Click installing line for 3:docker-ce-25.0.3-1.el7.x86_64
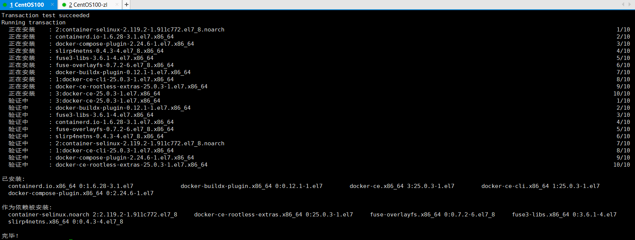635x240 pixels. [x=319, y=94]
